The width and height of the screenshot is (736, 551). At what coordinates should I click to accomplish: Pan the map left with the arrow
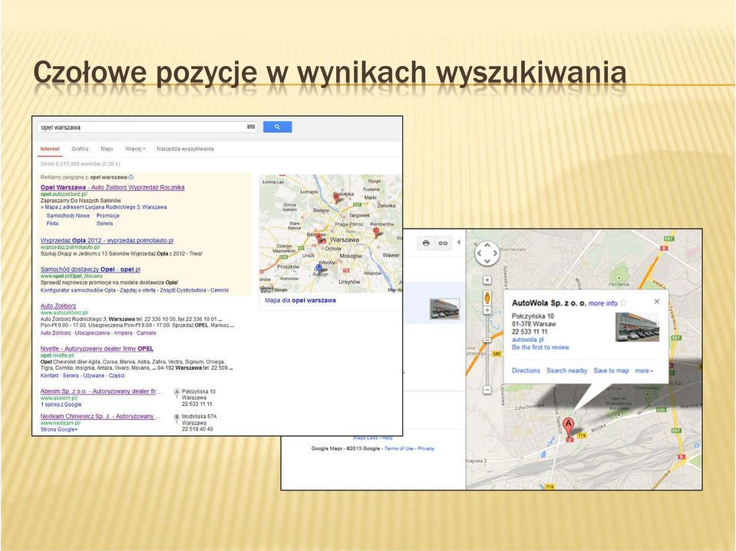[480, 253]
